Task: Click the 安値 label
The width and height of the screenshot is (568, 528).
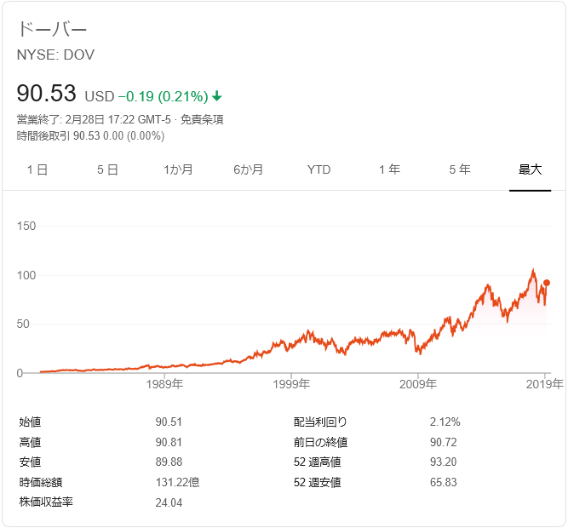Action: (x=30, y=462)
